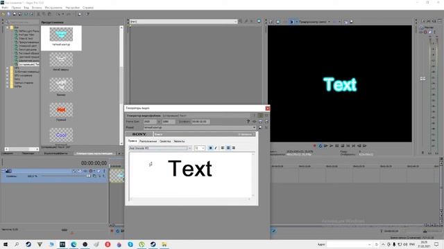The height and width of the screenshot is (249, 444).
Task: Copy preview snapshot to clipboard icon
Action: coord(345,21)
